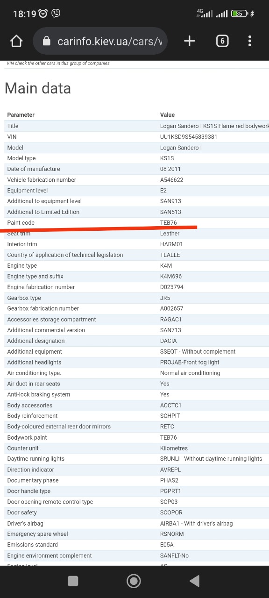Click the Parameter column header
The height and width of the screenshot is (598, 269).
(21, 115)
